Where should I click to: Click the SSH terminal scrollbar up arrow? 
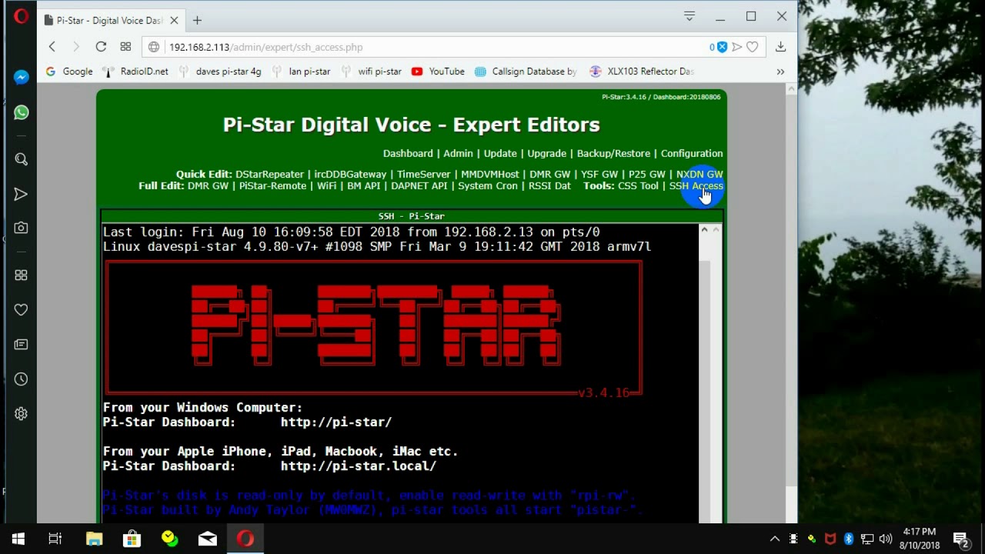coord(704,229)
